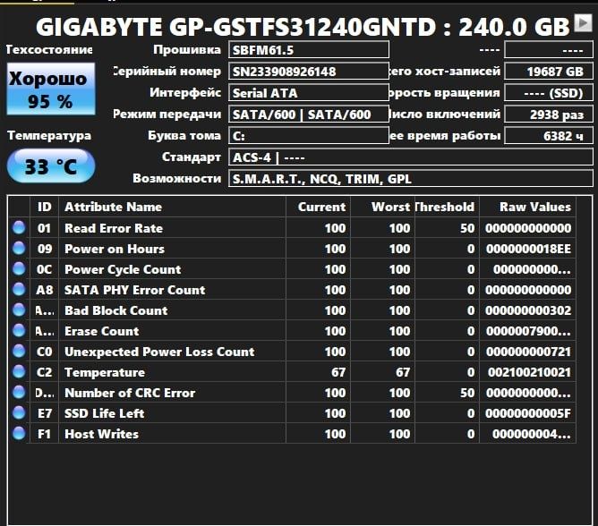Select the Read Error Rate attribute name
This screenshot has height=526, width=598.
point(114,228)
